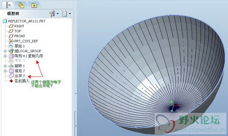Switch to the Layer Tree tab icon

point(21,5)
